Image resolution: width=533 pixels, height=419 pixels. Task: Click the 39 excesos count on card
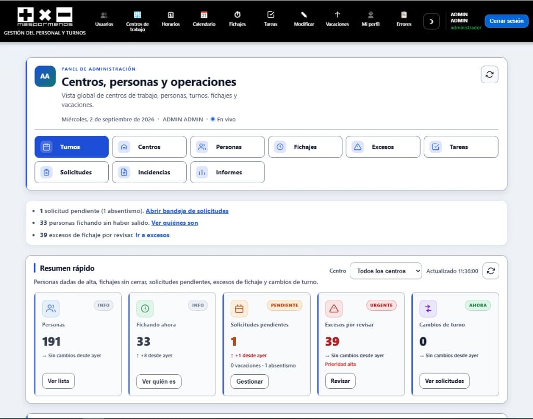[332, 341]
